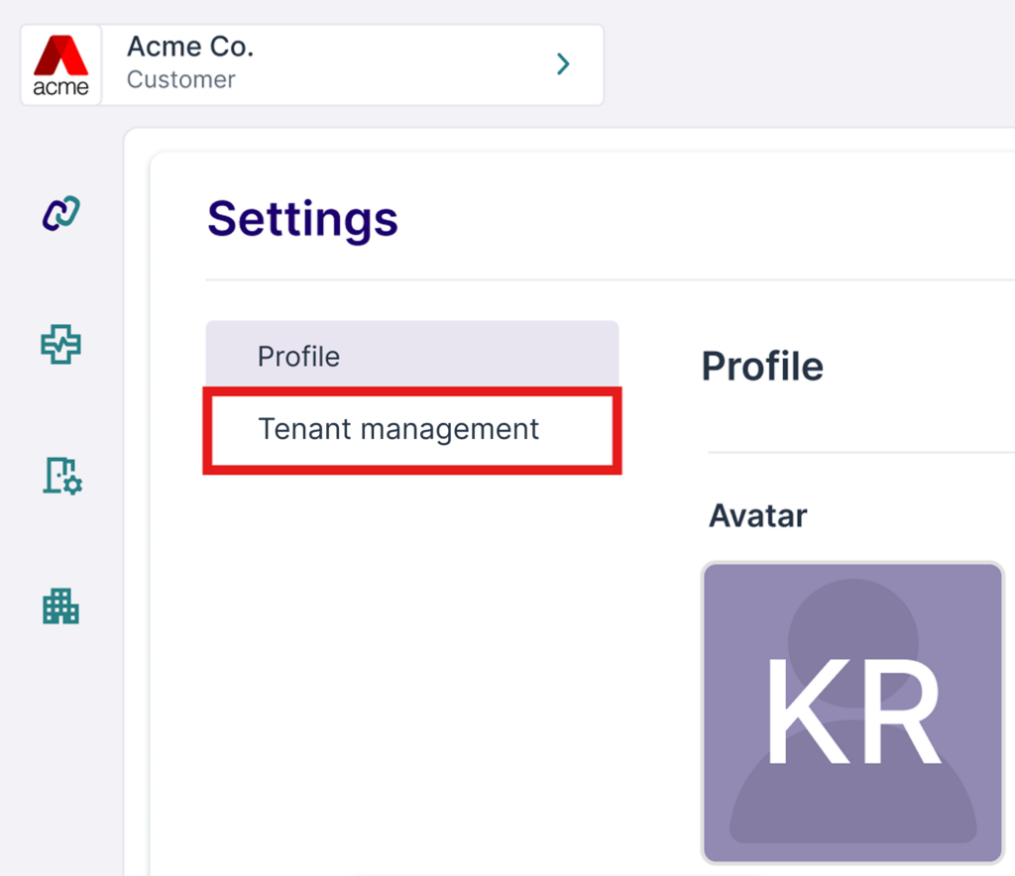Click the Settings page heading
Screen dimensions: 1015x876
click(x=302, y=218)
